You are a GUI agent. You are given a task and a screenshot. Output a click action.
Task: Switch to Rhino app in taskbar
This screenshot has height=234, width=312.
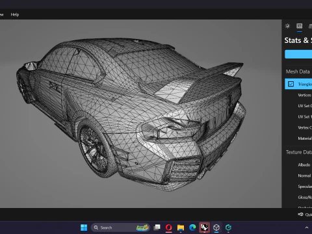pyautogui.click(x=204, y=227)
